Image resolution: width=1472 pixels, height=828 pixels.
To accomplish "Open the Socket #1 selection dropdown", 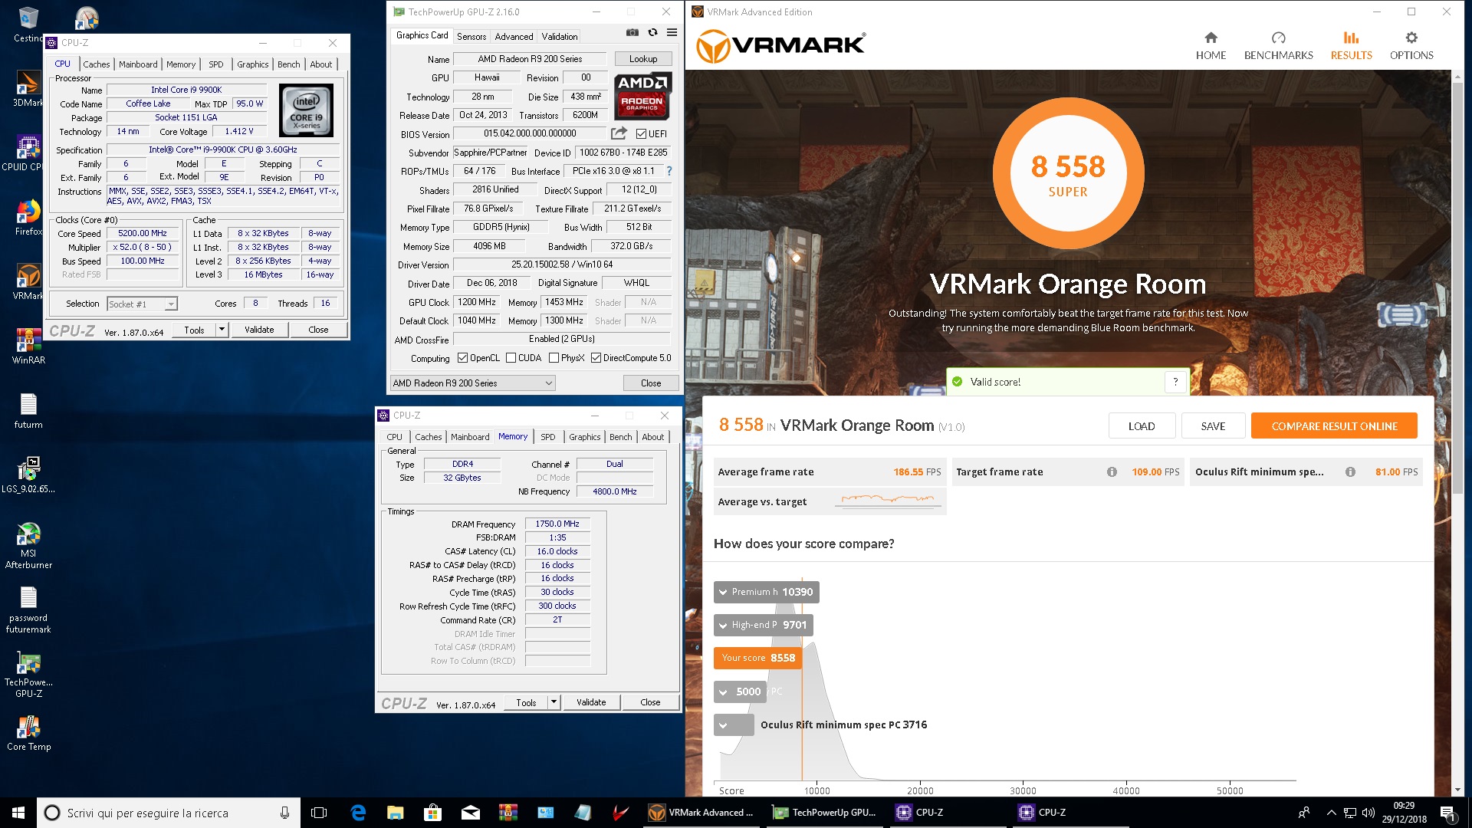I will (143, 304).
